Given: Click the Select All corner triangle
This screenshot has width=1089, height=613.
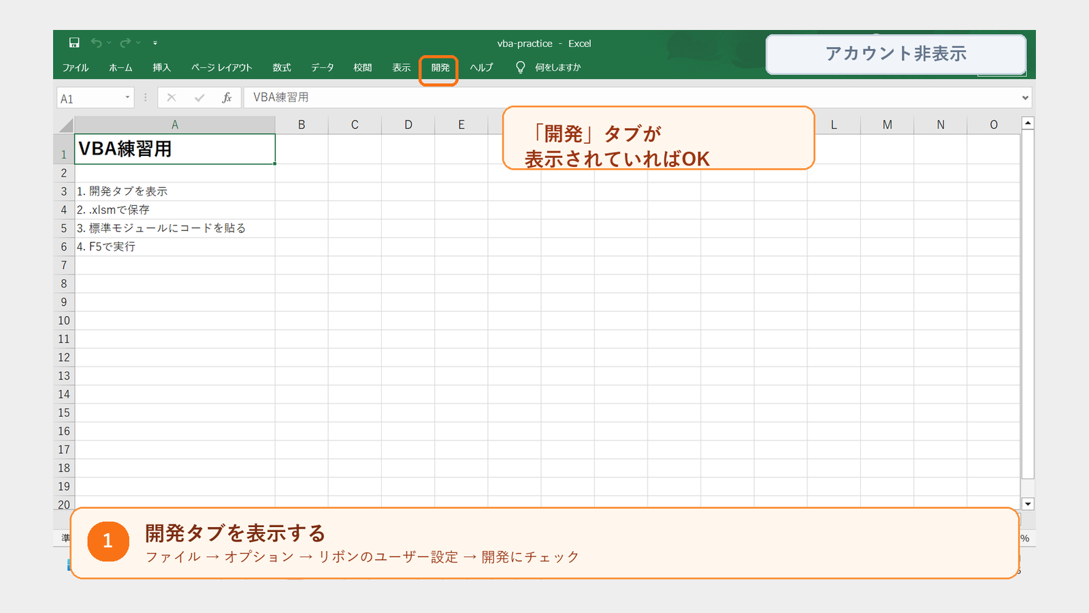Looking at the screenshot, I should [65, 125].
